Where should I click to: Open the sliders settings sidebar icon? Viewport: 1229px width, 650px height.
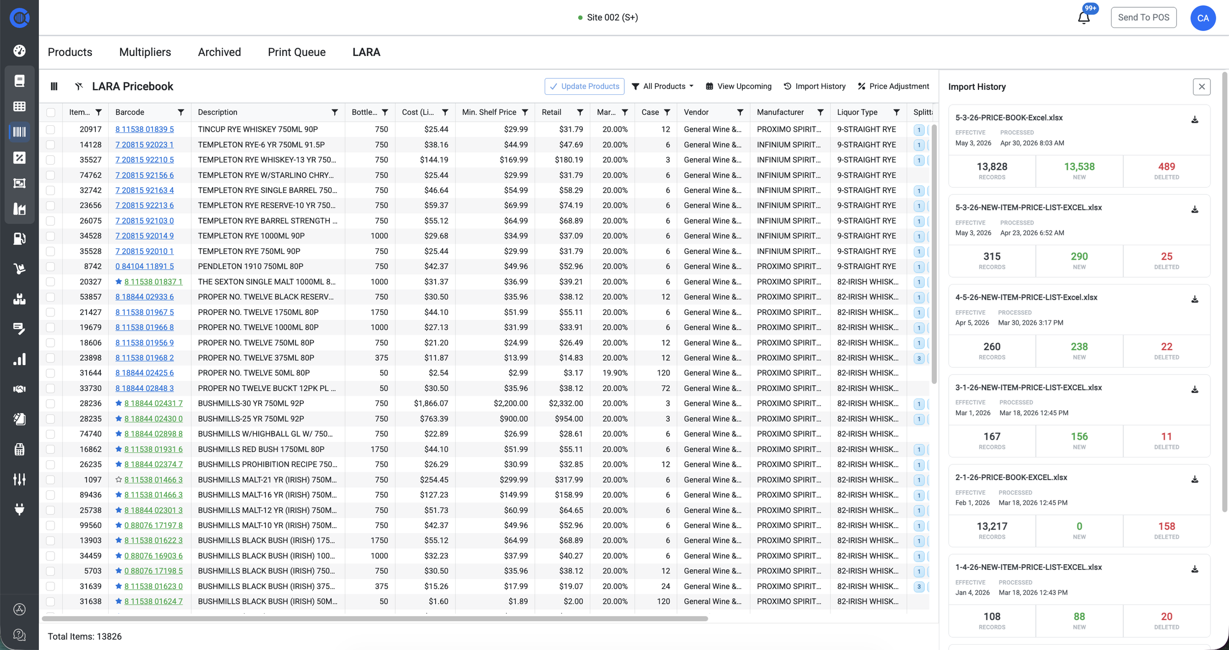[19, 480]
